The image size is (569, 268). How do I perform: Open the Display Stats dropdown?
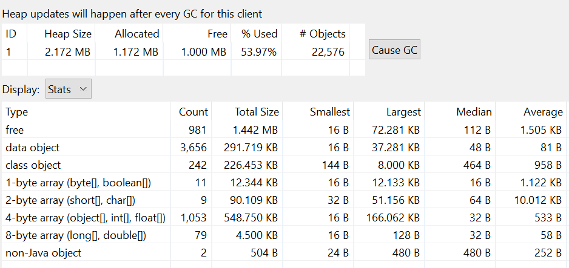pyautogui.click(x=68, y=88)
